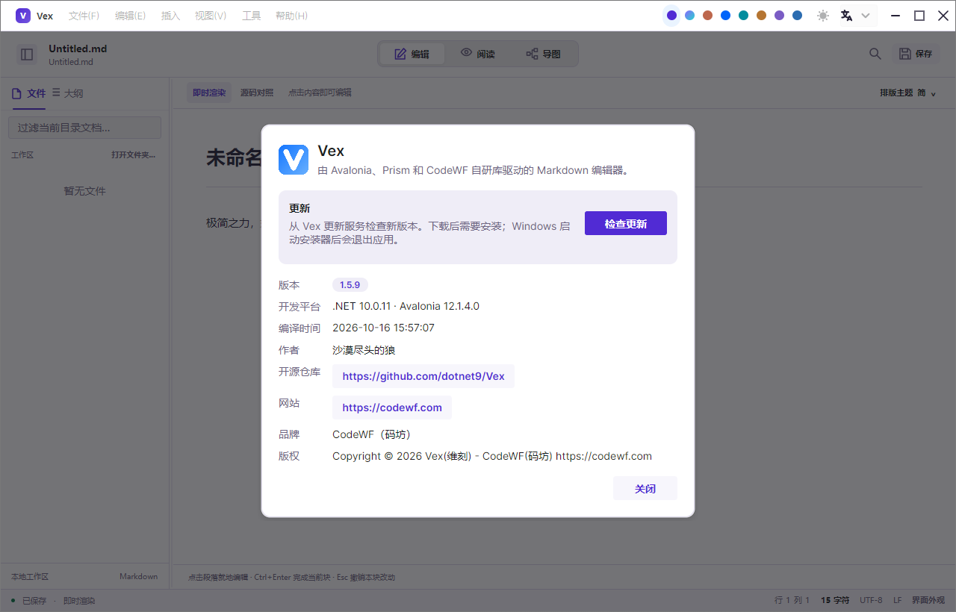Select the light blue gradient theme dot
The image size is (956, 612).
(x=689, y=16)
